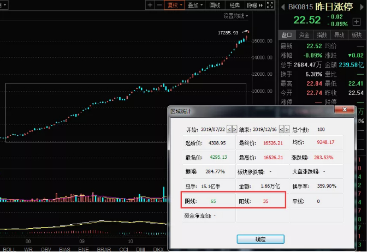
Task: Click the start date 2019/07/22 value
Action: 213,129
